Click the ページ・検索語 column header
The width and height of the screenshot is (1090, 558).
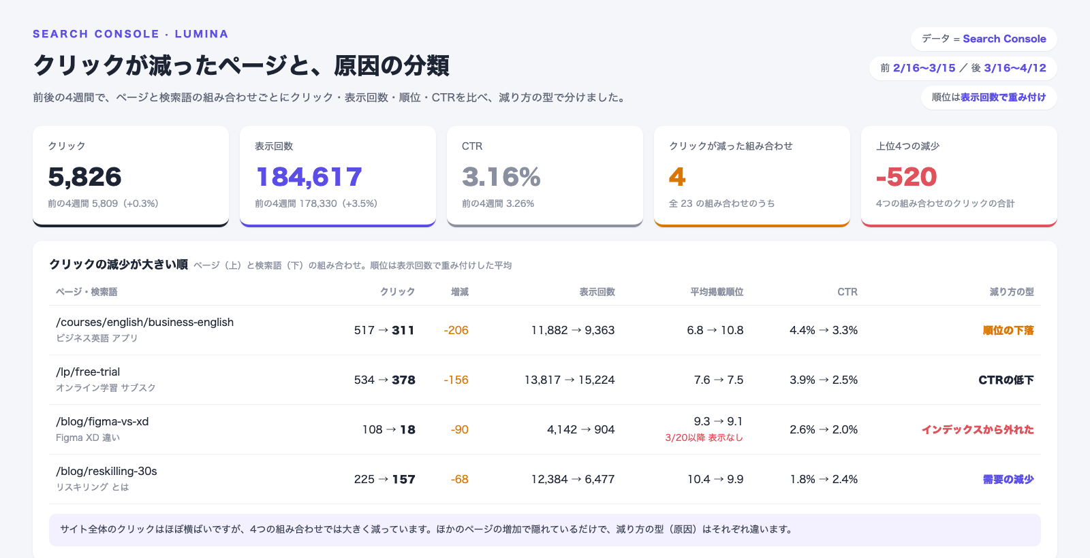coord(87,292)
